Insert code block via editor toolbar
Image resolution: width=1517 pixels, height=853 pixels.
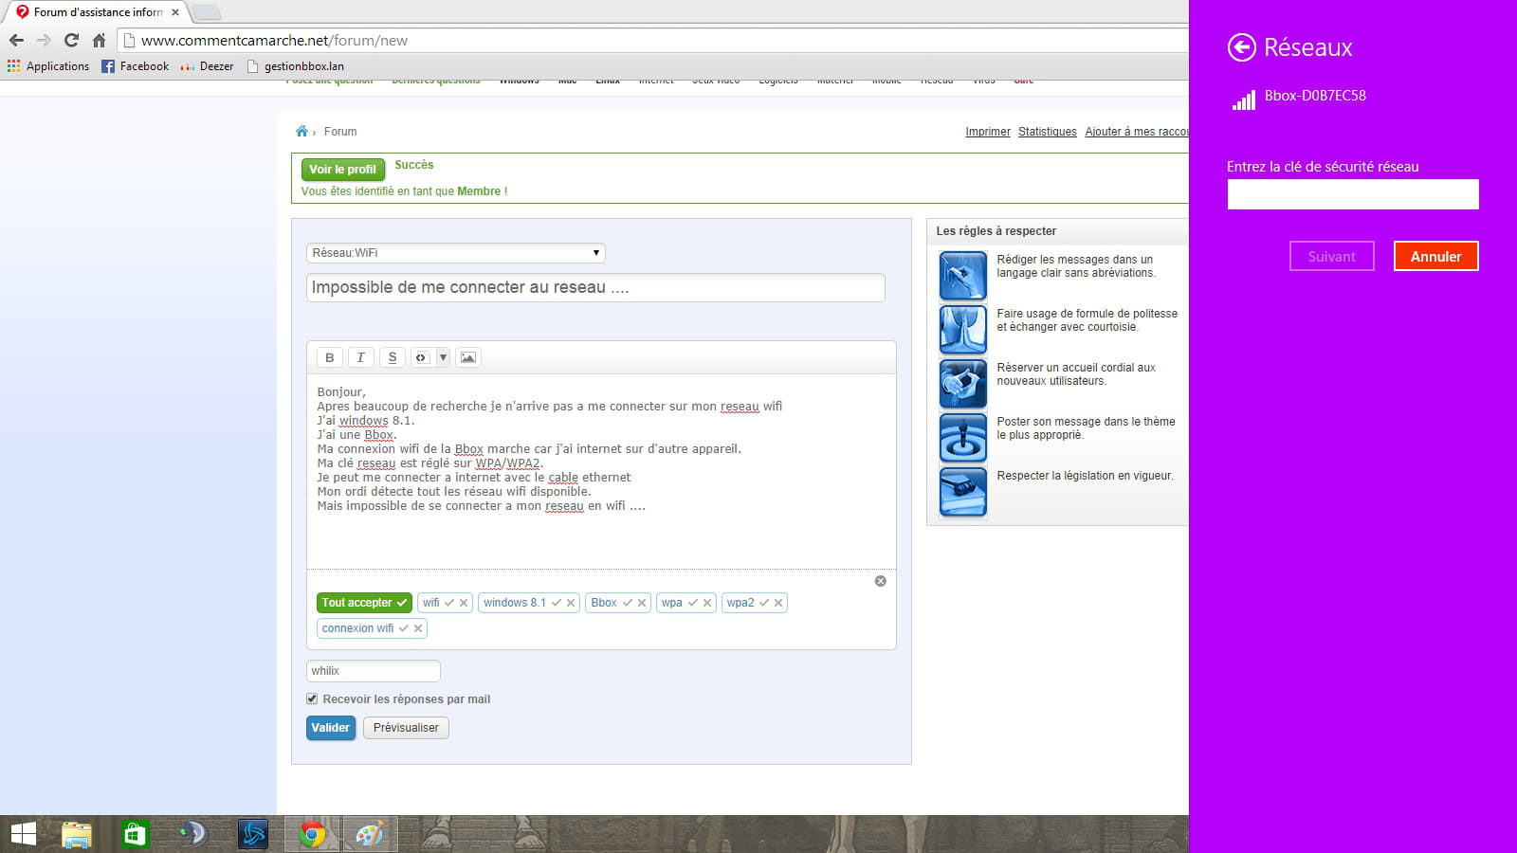422,357
